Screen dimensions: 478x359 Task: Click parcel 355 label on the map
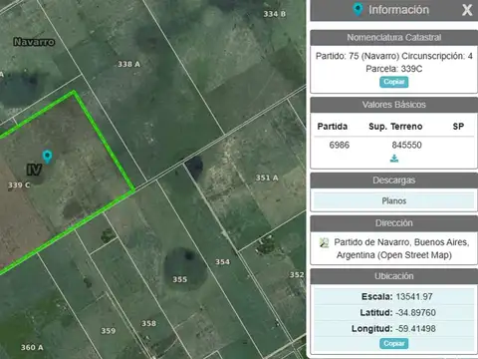point(179,279)
